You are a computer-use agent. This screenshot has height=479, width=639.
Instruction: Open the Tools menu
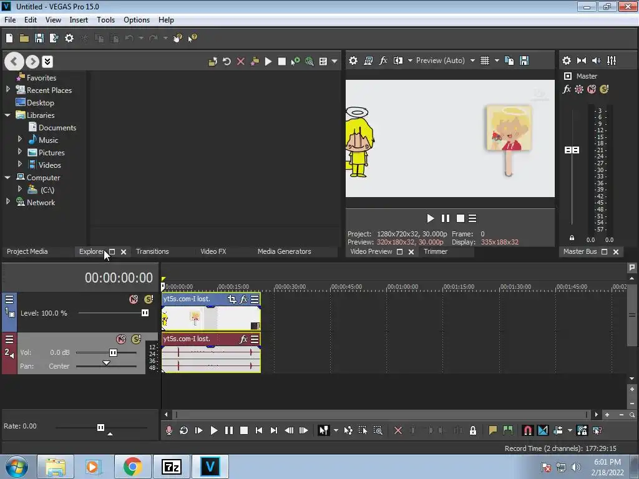pyautogui.click(x=105, y=20)
